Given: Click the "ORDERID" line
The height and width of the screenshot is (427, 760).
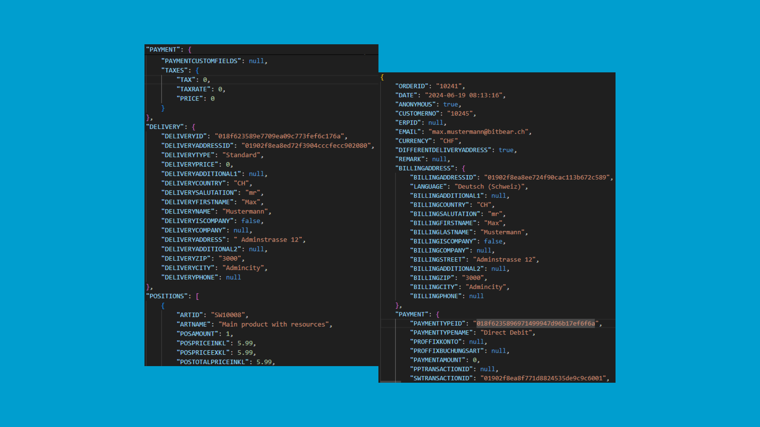Looking at the screenshot, I should [x=430, y=86].
